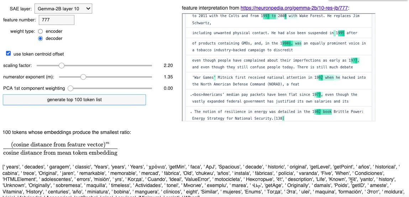
Task: Click the highlighted 1973 token
Action: (317, 95)
